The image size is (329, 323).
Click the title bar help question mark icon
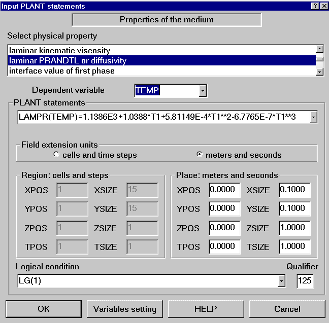point(315,6)
